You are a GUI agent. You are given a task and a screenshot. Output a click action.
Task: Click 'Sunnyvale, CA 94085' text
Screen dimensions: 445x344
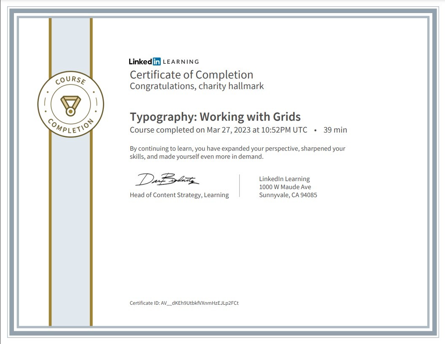point(288,195)
